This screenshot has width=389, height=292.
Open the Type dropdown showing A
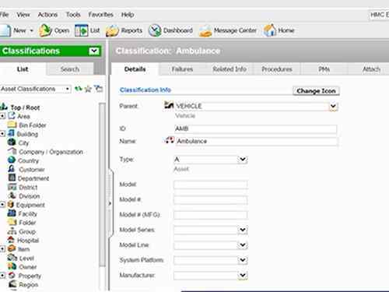(x=243, y=159)
